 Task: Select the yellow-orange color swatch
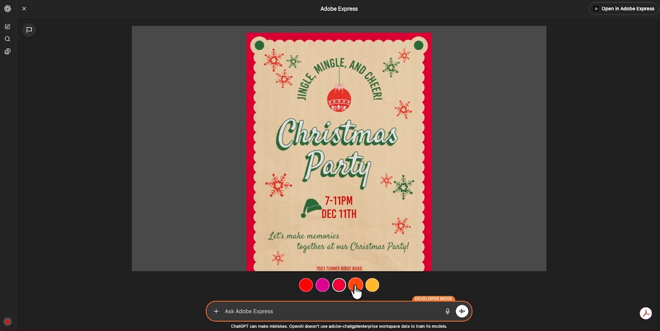click(373, 285)
